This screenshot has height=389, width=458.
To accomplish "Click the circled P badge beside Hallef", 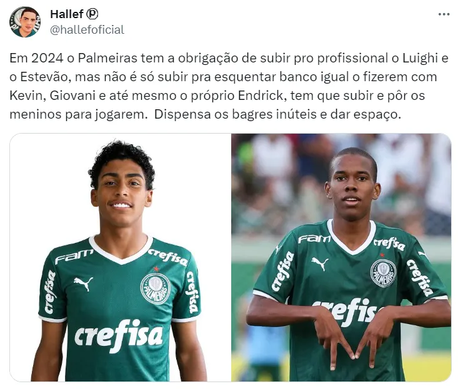I will coord(92,14).
